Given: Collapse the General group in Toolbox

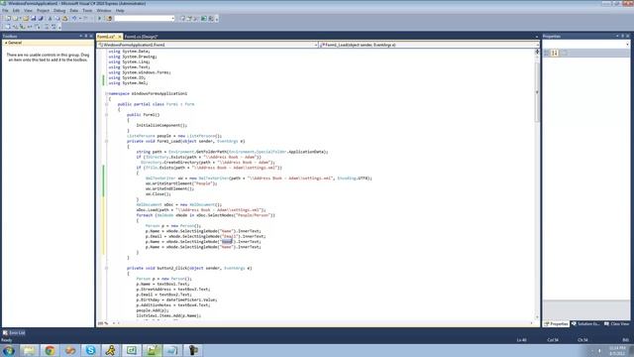Looking at the screenshot, I should pos(6,43).
